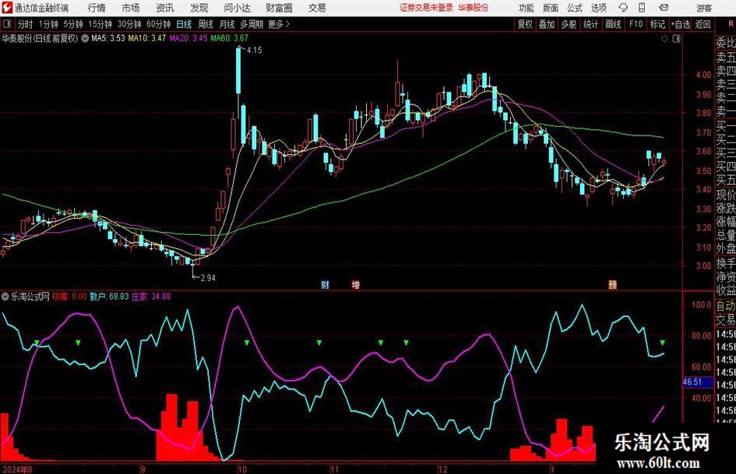Open the 版面 menu
Viewport: 736px width, 474px height.
point(551,8)
